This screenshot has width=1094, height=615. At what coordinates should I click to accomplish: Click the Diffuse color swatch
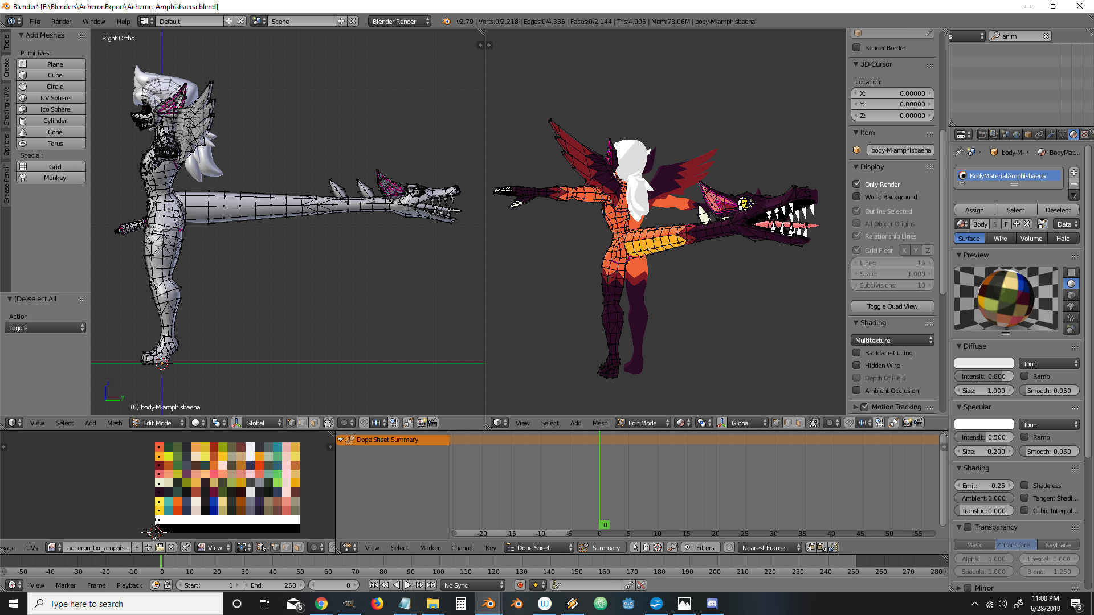984,363
